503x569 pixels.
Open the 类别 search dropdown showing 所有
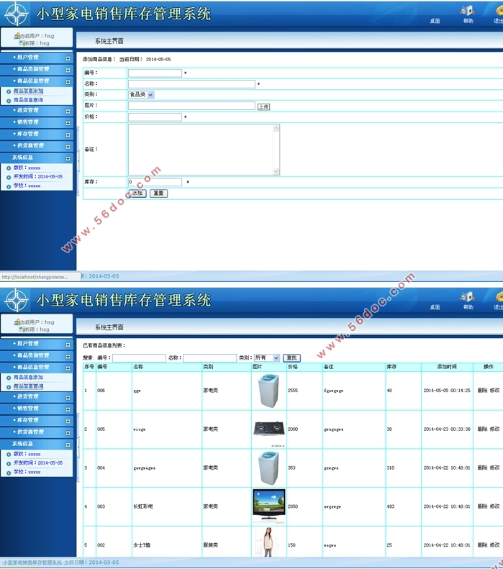[266, 358]
